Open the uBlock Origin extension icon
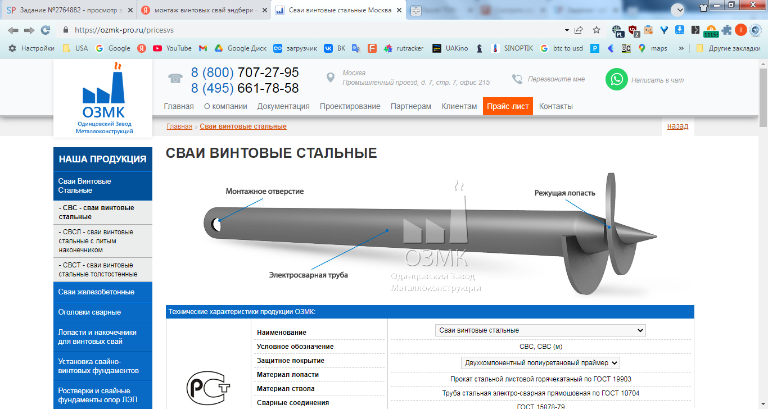The width and height of the screenshot is (768, 409). point(633,31)
